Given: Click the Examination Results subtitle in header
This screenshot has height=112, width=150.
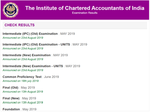Looking at the screenshot, I should [85, 13].
